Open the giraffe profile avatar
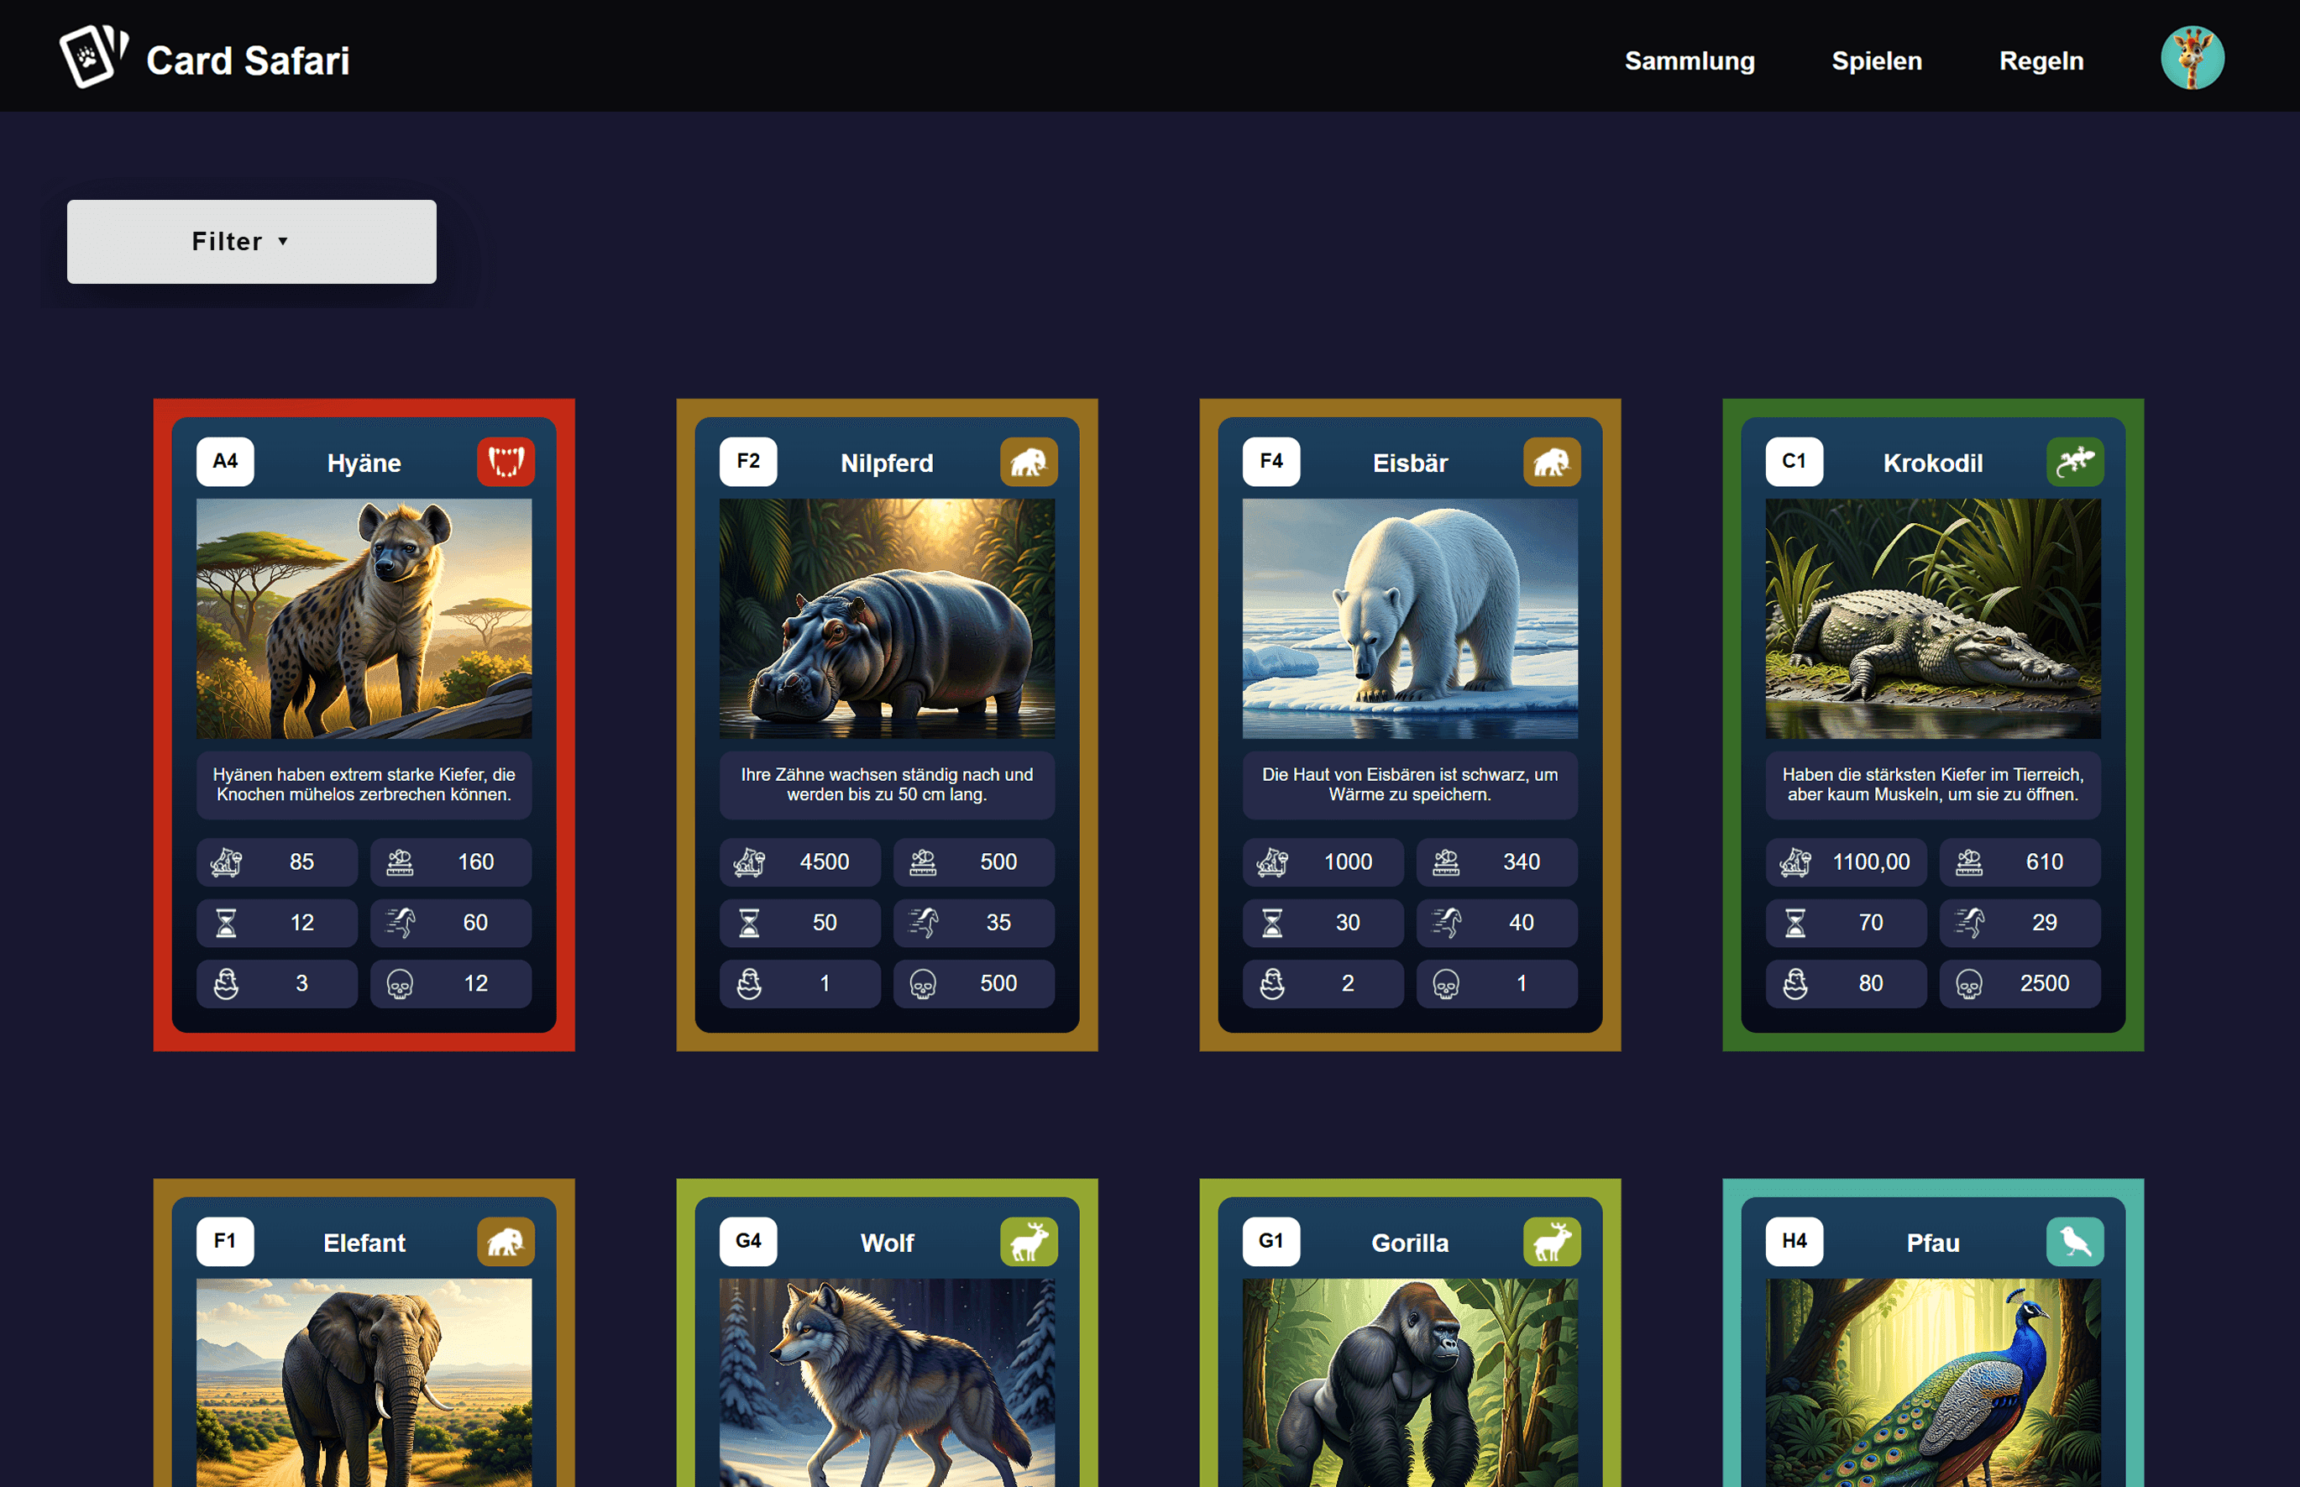The width and height of the screenshot is (2300, 1487). point(2191,58)
